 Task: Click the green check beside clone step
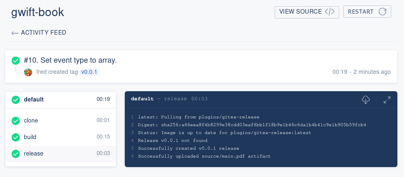point(16,120)
